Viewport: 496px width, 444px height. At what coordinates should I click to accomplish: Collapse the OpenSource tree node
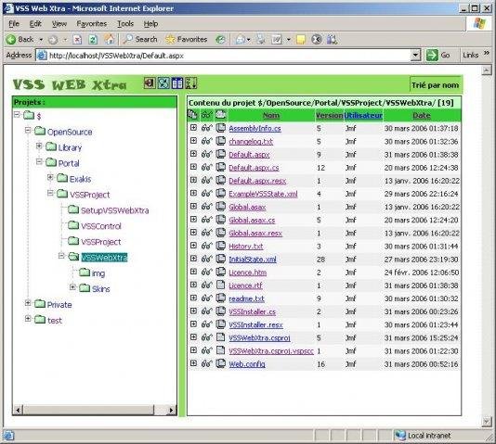pyautogui.click(x=28, y=130)
